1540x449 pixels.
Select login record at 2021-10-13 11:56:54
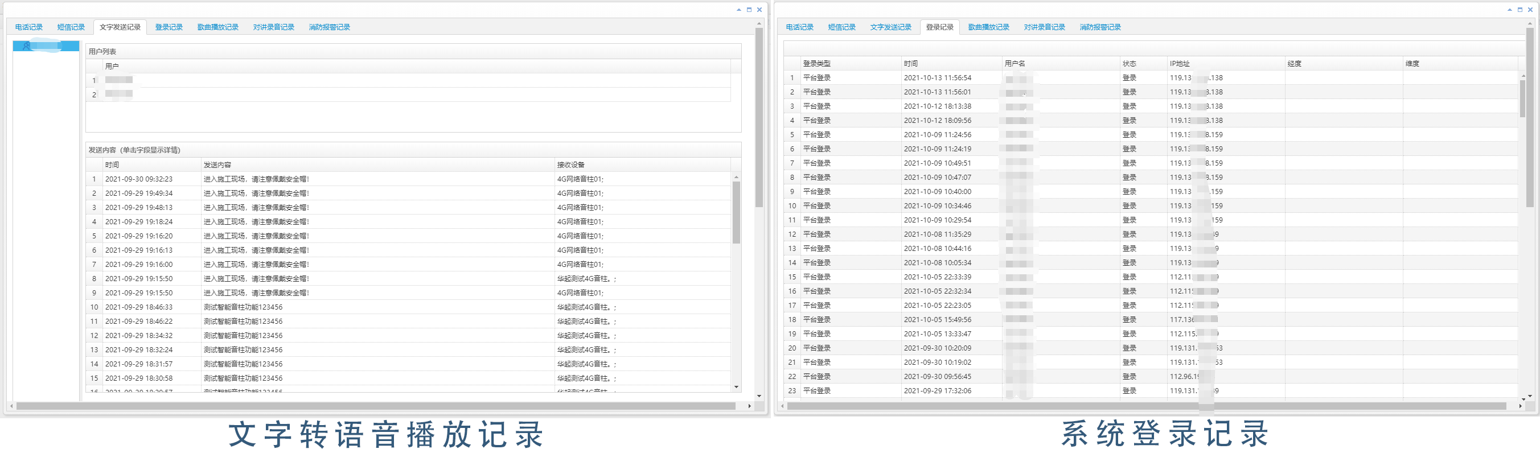coord(937,79)
